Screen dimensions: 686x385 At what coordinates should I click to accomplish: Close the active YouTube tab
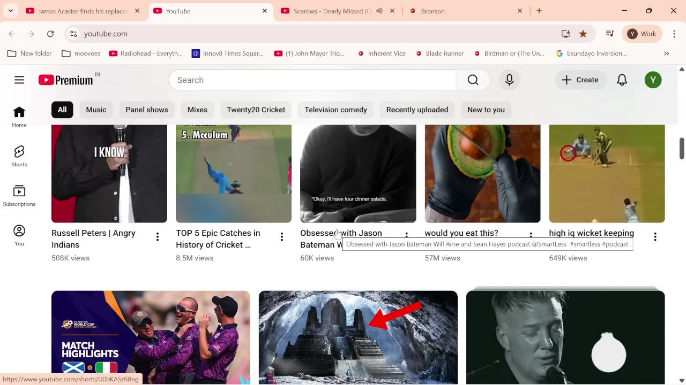click(265, 11)
